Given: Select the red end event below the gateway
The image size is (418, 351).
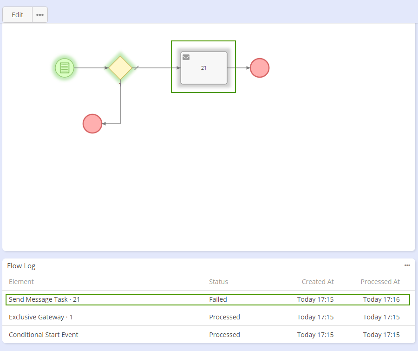Looking at the screenshot, I should pos(92,124).
